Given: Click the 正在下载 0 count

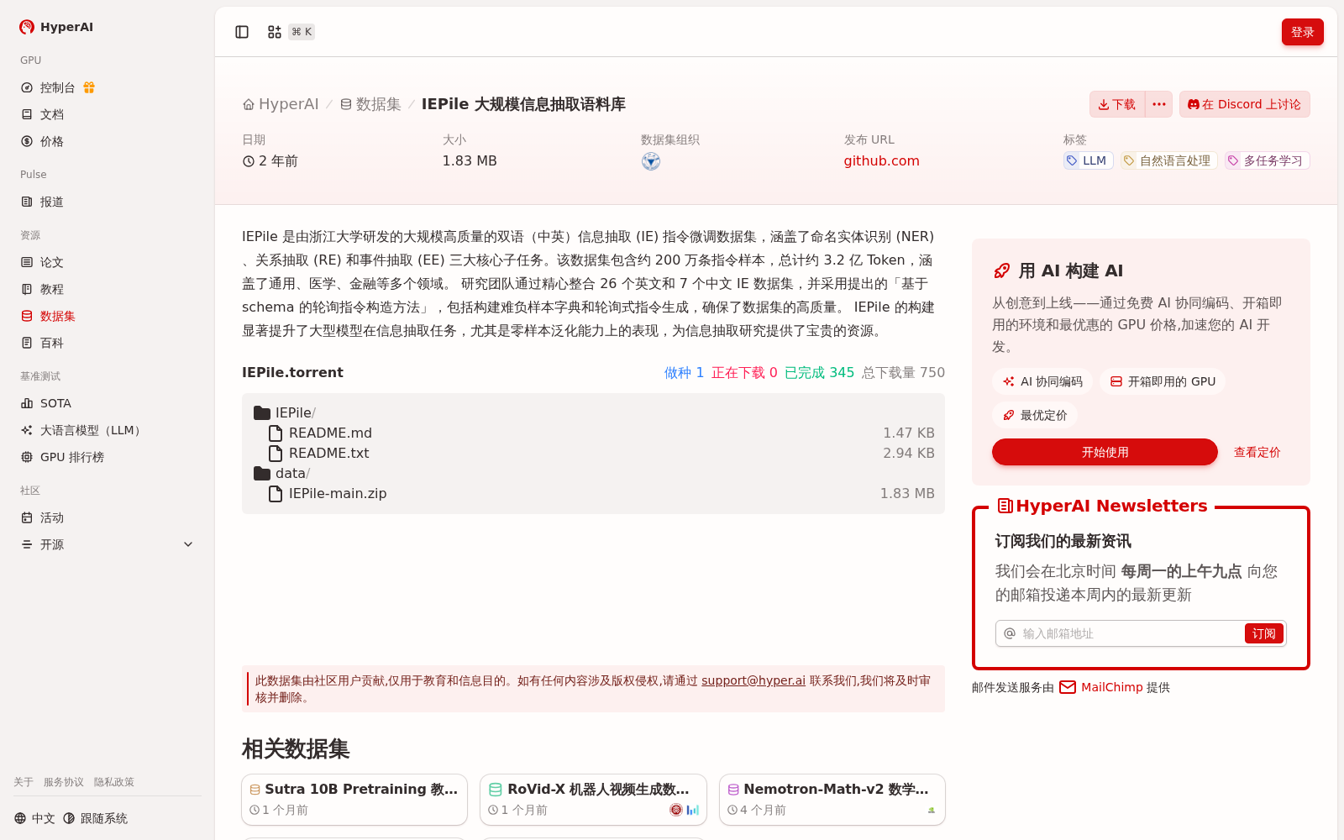Looking at the screenshot, I should coord(744,372).
